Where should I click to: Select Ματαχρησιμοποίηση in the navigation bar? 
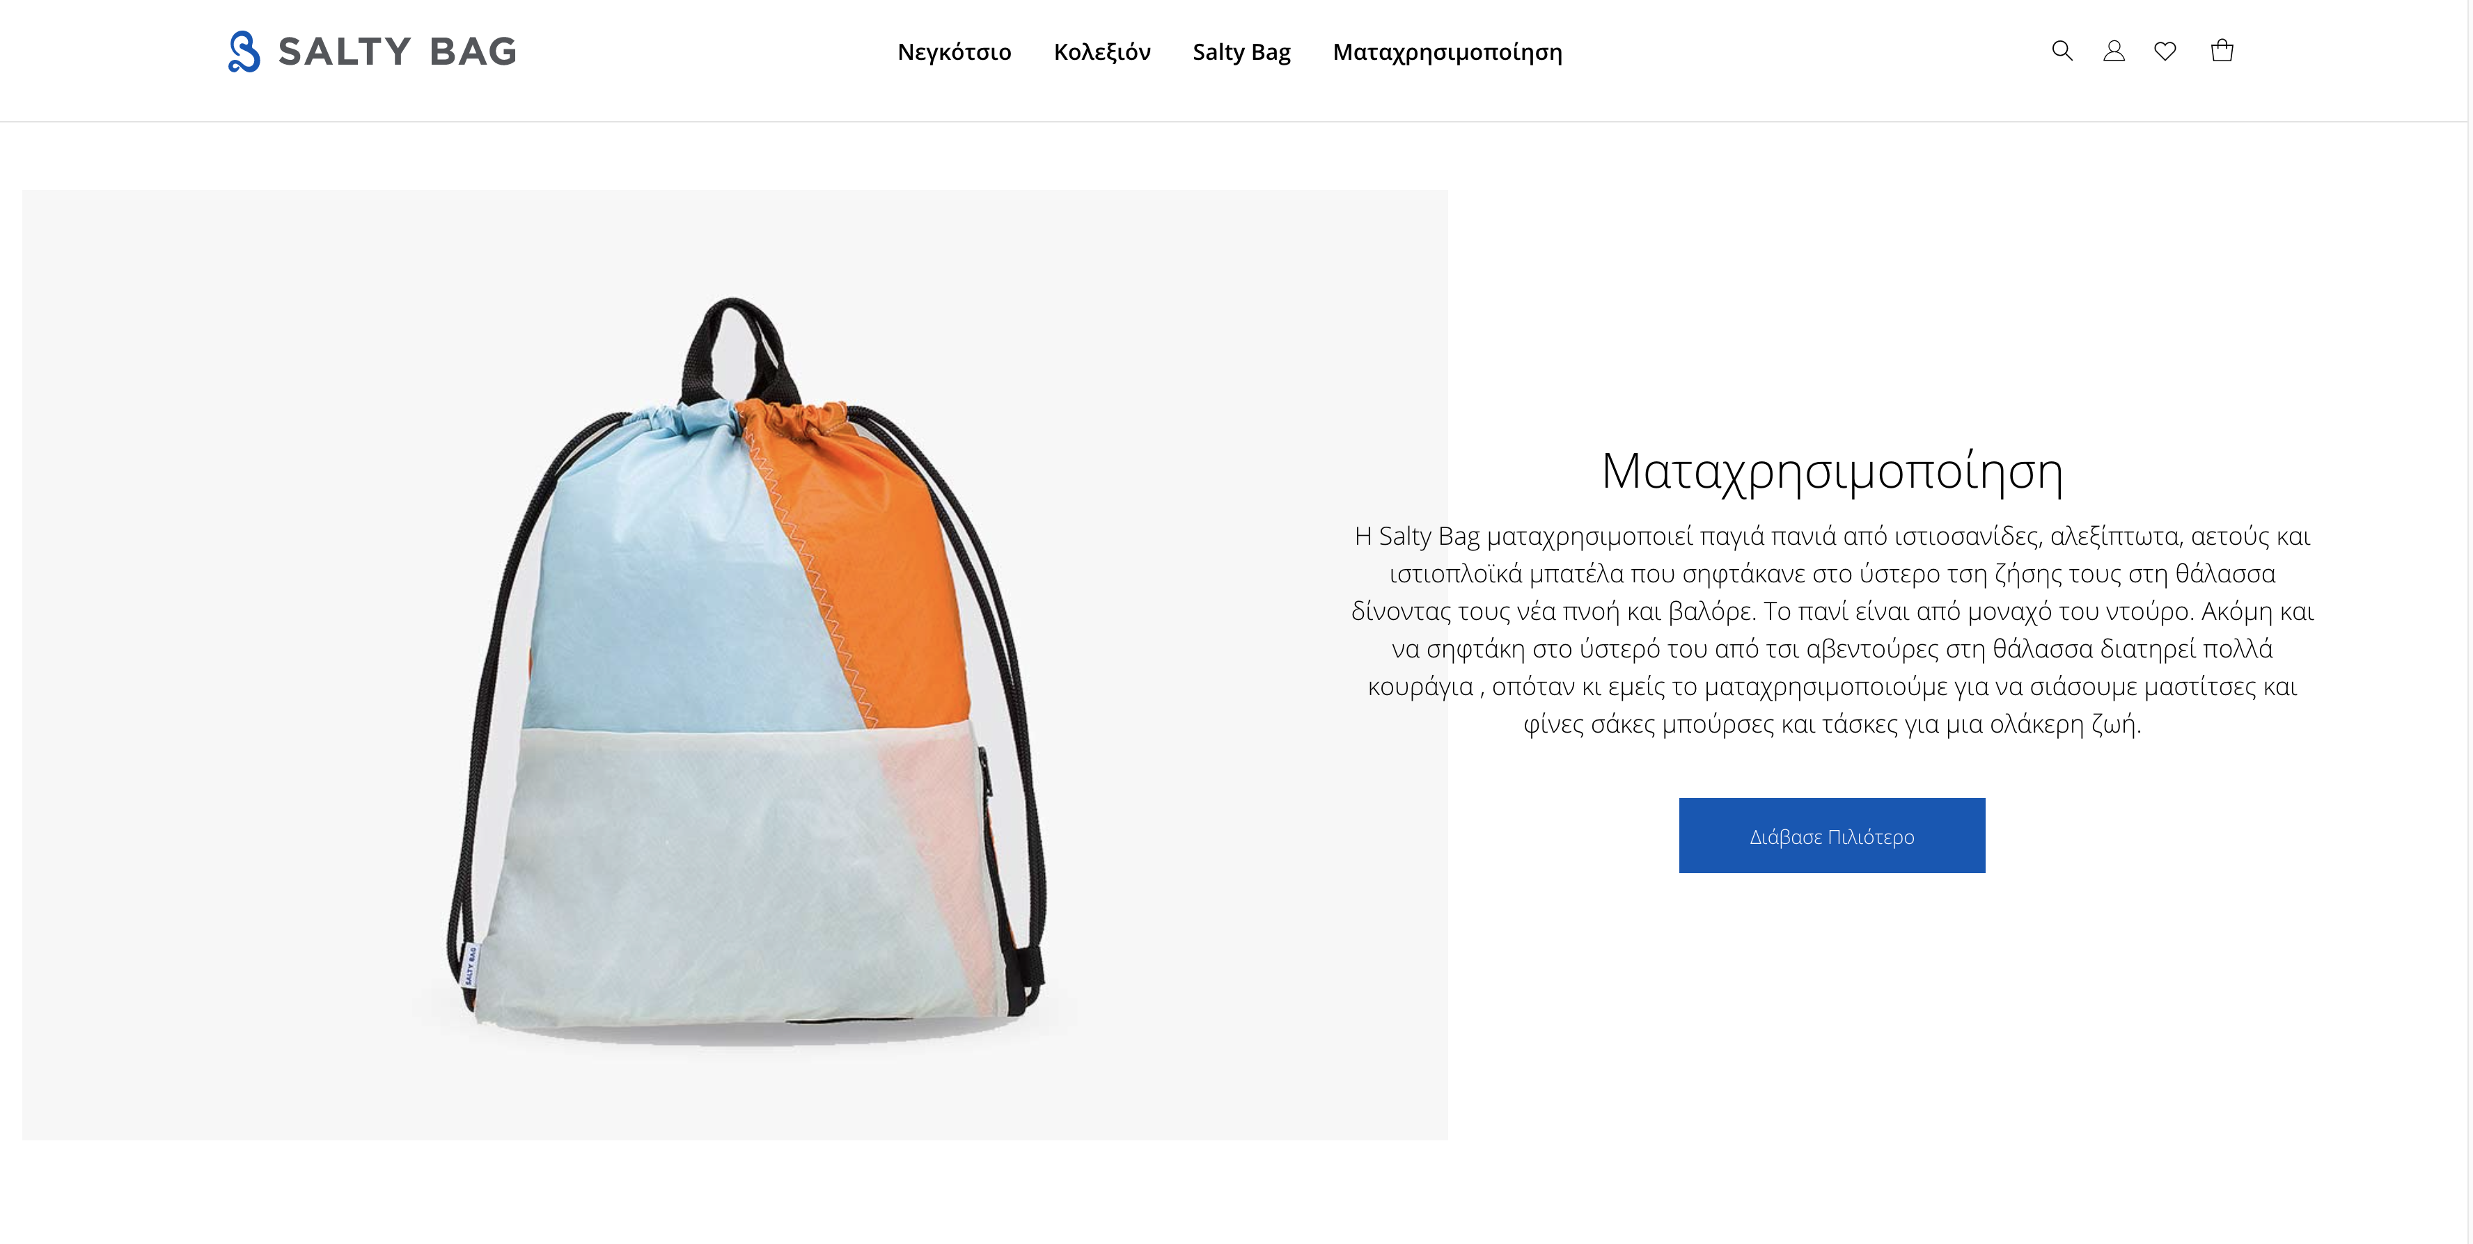pos(1447,51)
